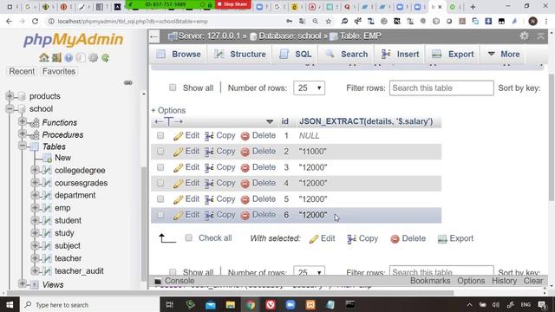
Task: Click Copy icon for row id 4
Action: click(x=209, y=184)
